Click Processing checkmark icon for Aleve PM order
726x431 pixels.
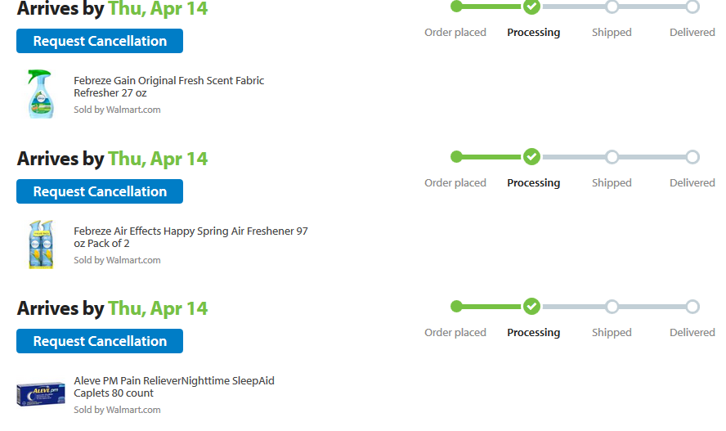coord(531,307)
